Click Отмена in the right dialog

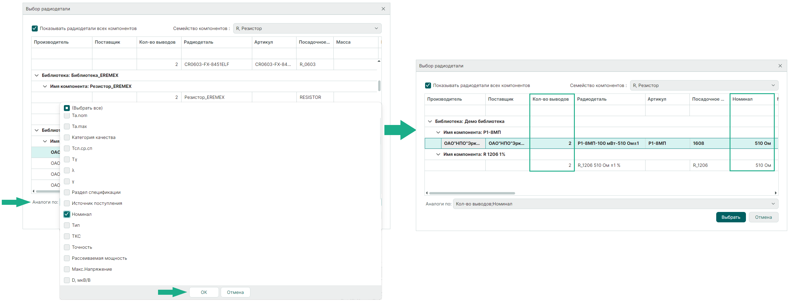pyautogui.click(x=763, y=217)
